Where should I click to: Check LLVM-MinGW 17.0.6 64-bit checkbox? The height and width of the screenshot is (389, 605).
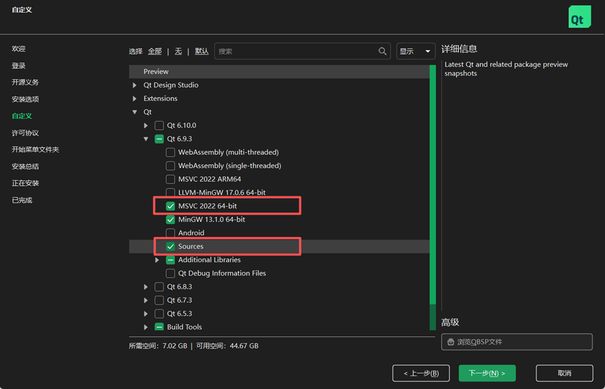pyautogui.click(x=170, y=192)
